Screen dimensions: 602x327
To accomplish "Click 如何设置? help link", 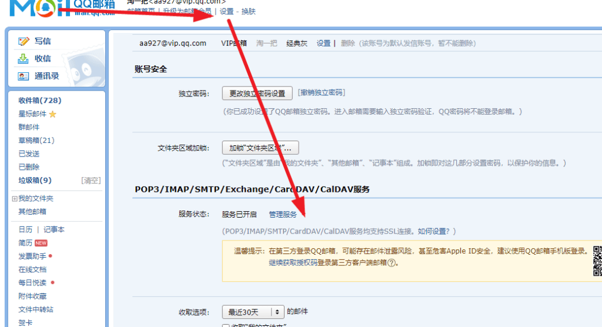I will 433,231.
